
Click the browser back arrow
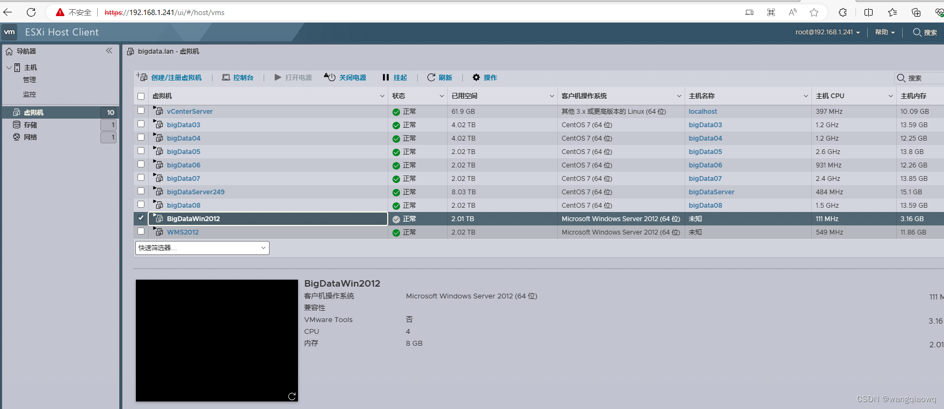pos(8,12)
